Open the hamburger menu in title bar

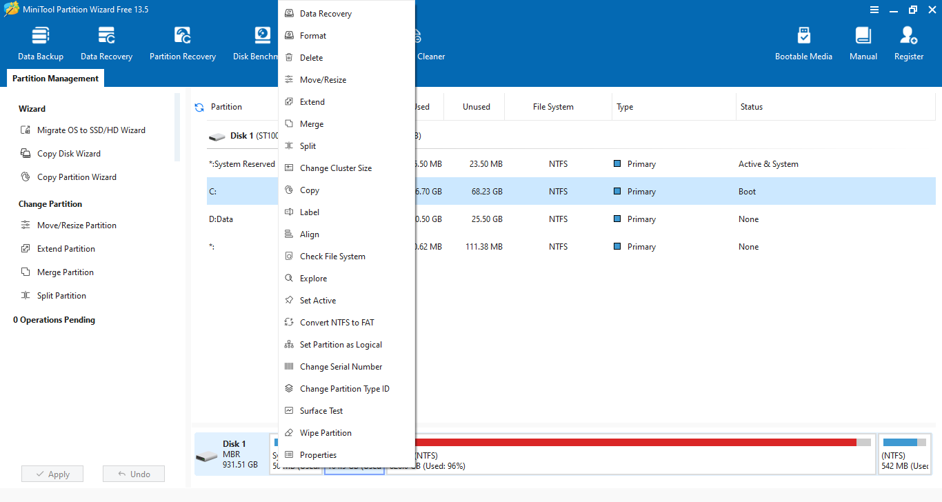tap(874, 10)
